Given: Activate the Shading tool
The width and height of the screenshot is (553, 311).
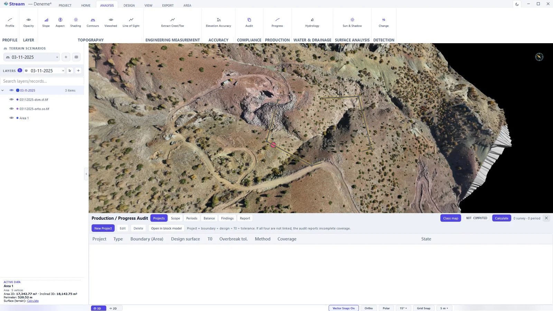Looking at the screenshot, I should (76, 22).
